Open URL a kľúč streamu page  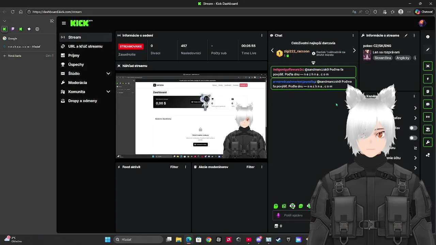point(85,46)
